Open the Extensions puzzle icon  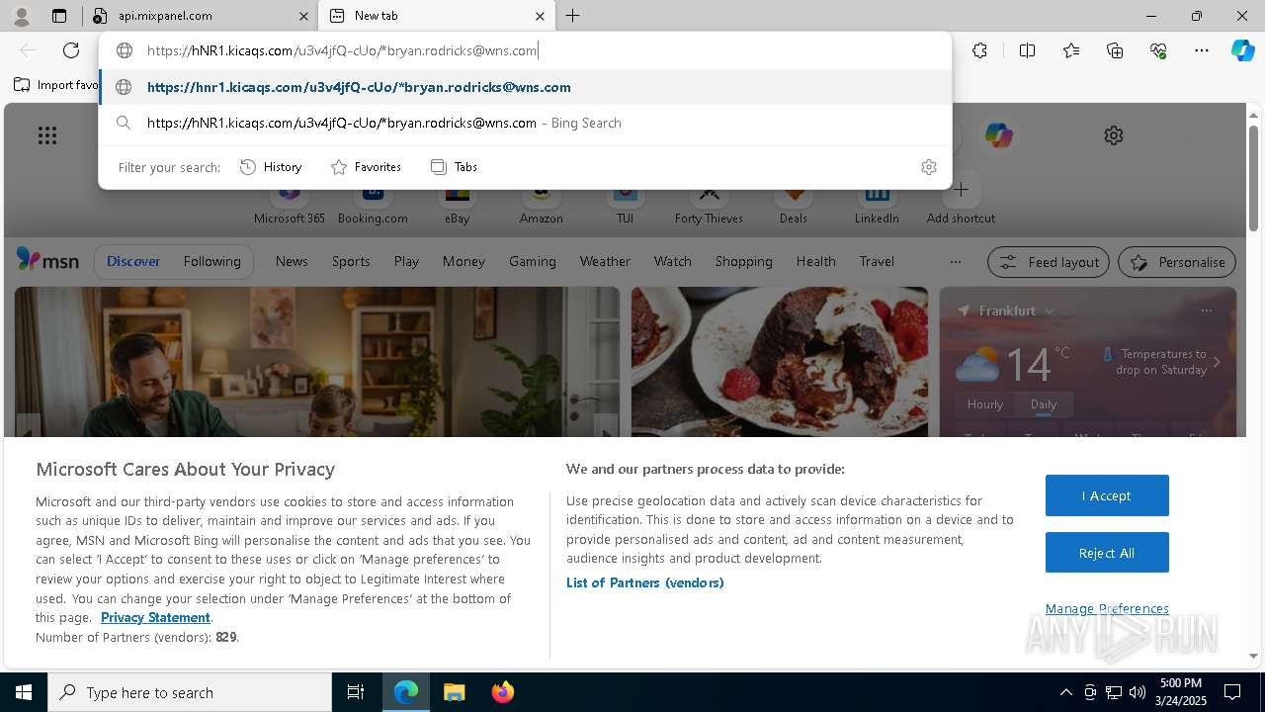pyautogui.click(x=979, y=50)
